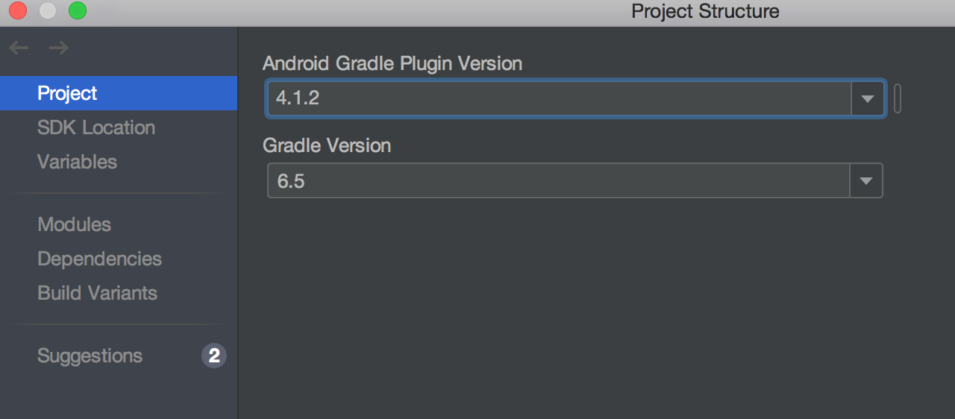Click the back navigation arrow
955x419 pixels.
pos(19,48)
